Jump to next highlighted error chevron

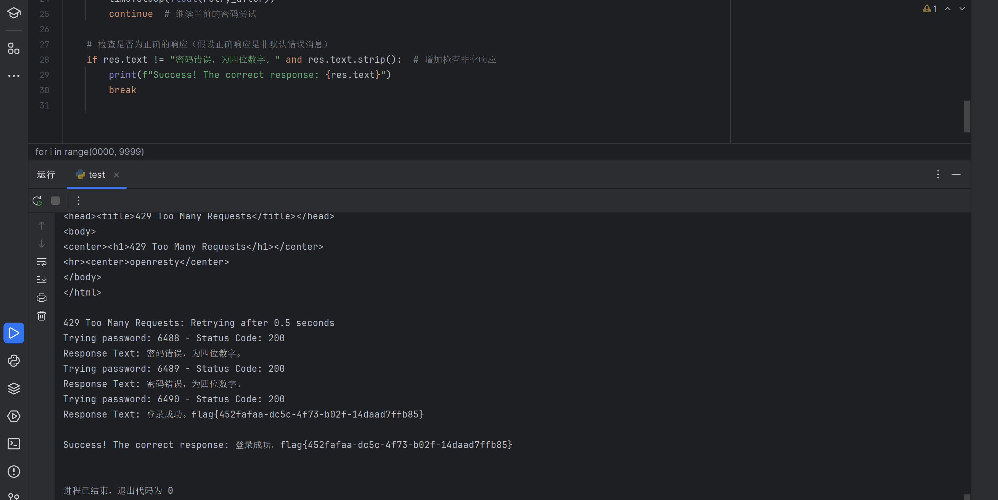(962, 9)
